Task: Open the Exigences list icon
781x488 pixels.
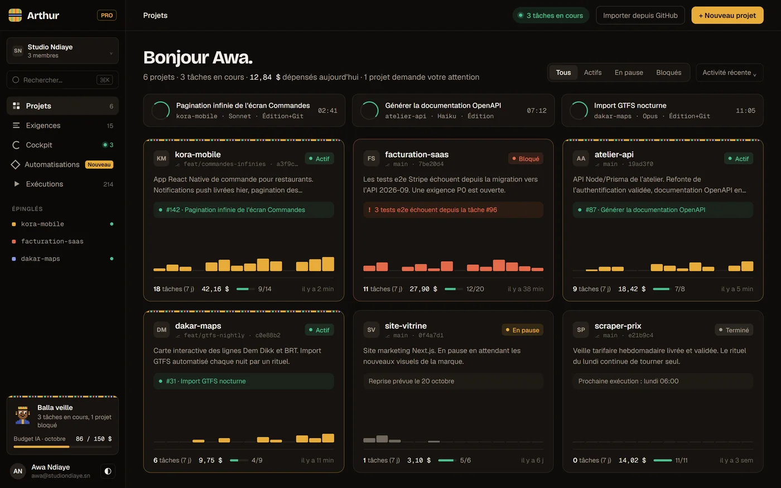Action: tap(16, 125)
